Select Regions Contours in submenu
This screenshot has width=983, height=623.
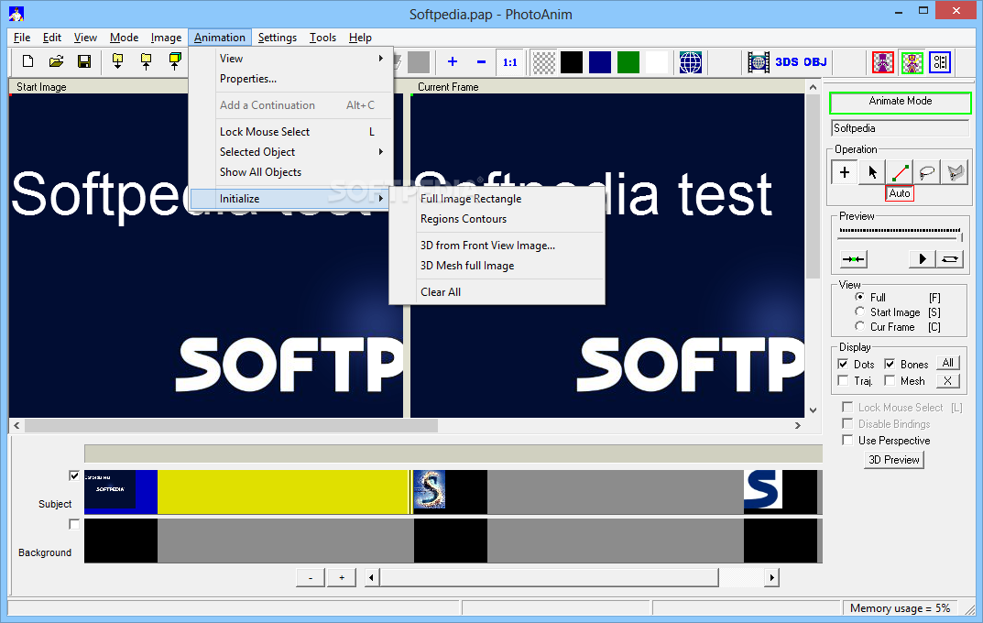point(497,219)
